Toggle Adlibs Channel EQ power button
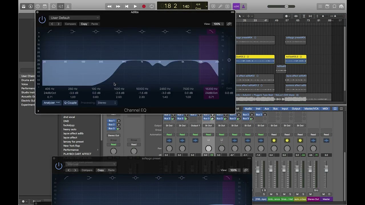Image resolution: width=365 pixels, height=205 pixels. (x=42, y=20)
